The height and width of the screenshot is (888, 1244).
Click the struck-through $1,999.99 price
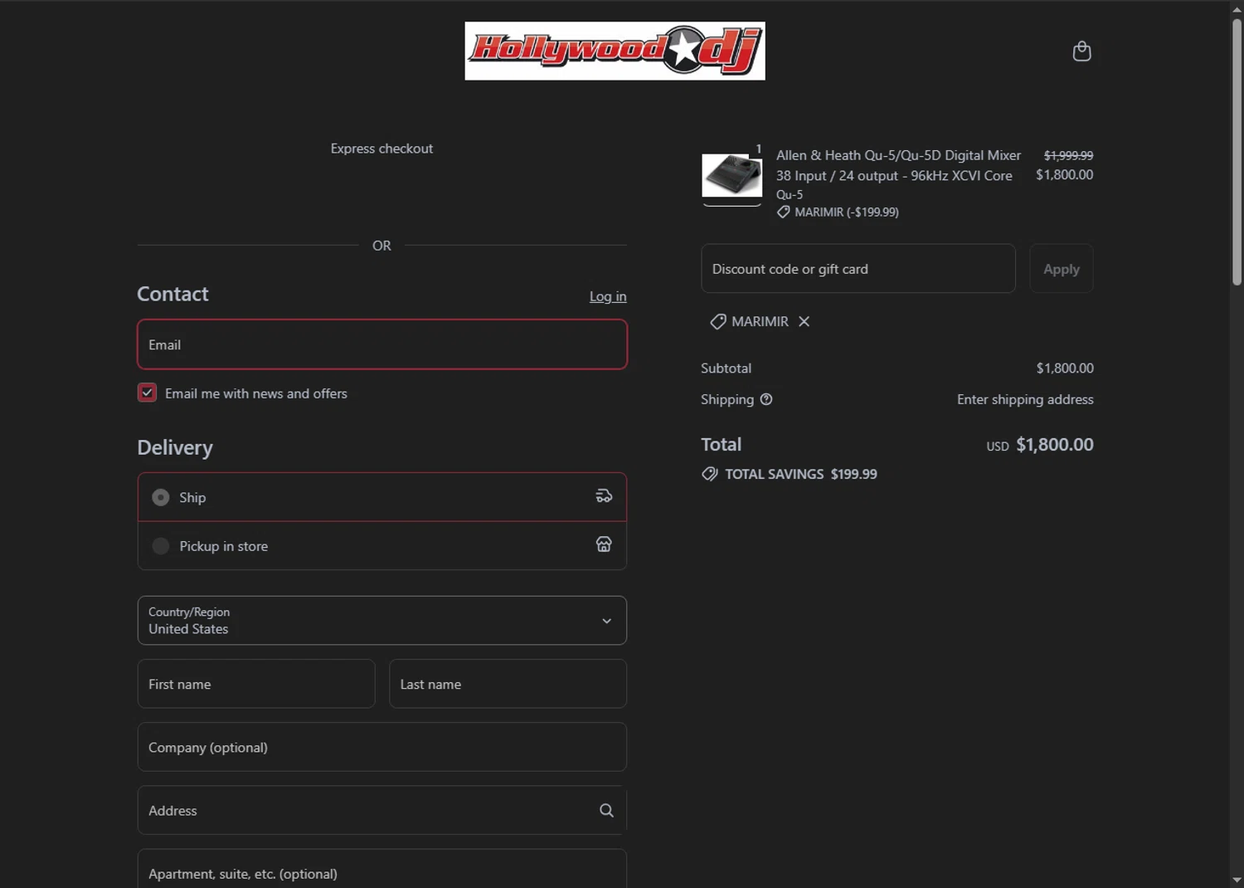[x=1068, y=155]
